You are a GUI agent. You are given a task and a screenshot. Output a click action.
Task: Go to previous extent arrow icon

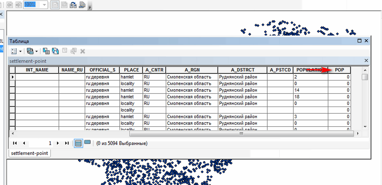10,5
